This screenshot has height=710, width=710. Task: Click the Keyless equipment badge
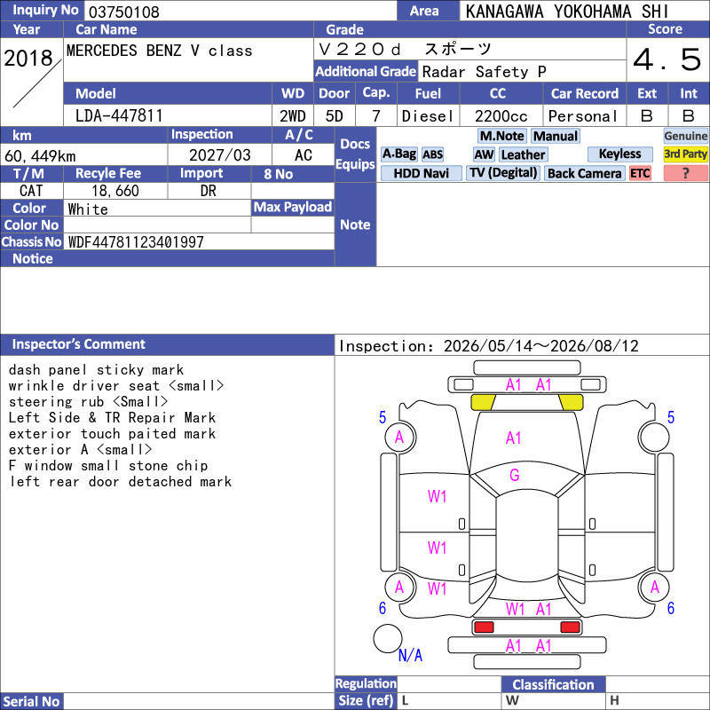pyautogui.click(x=619, y=154)
